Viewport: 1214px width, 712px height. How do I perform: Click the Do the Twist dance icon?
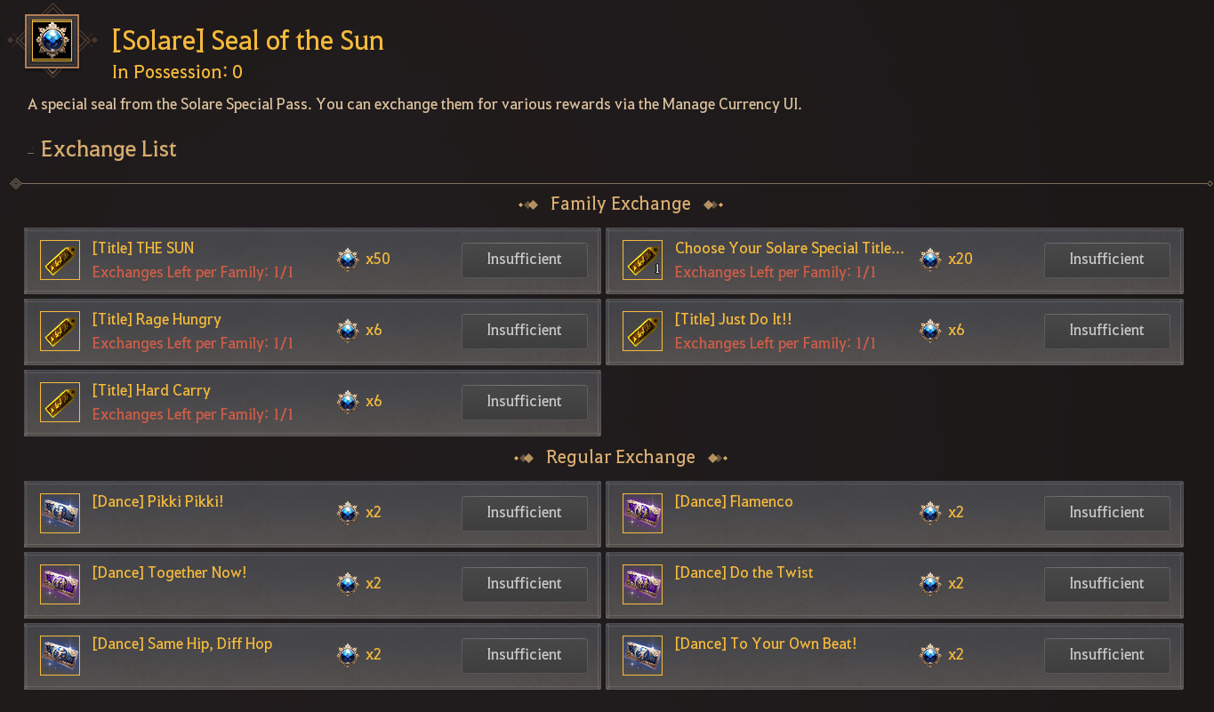642,584
